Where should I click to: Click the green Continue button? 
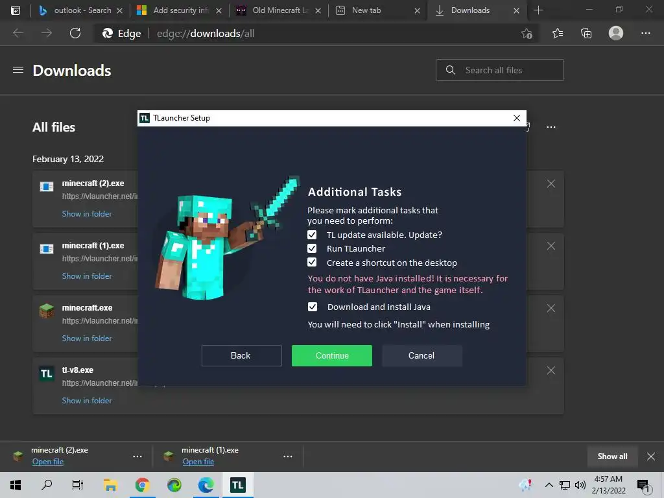click(x=331, y=356)
